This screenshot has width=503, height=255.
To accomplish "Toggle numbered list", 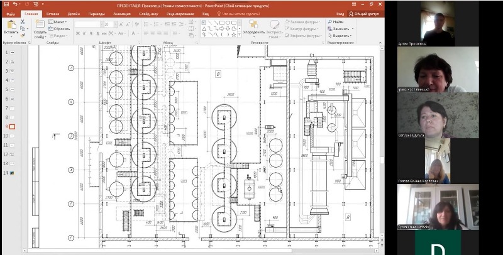I will point(157,24).
